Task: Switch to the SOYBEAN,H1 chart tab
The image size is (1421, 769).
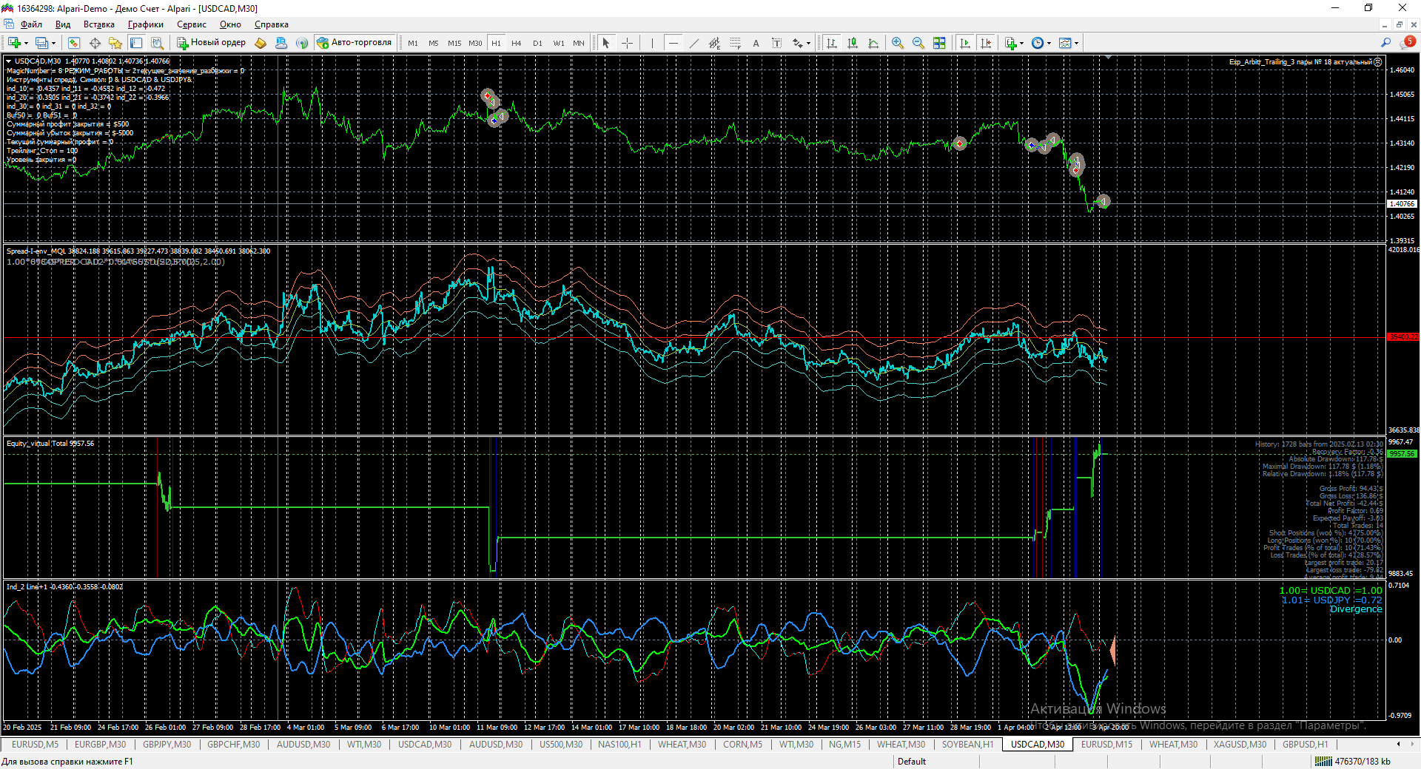Action: (x=967, y=745)
